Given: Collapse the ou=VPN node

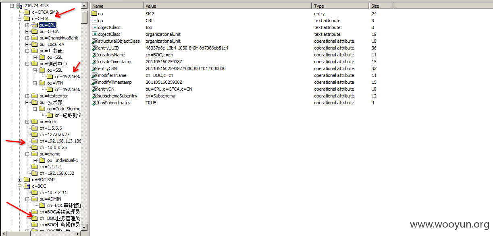Looking at the screenshot, I should (x=35, y=83).
